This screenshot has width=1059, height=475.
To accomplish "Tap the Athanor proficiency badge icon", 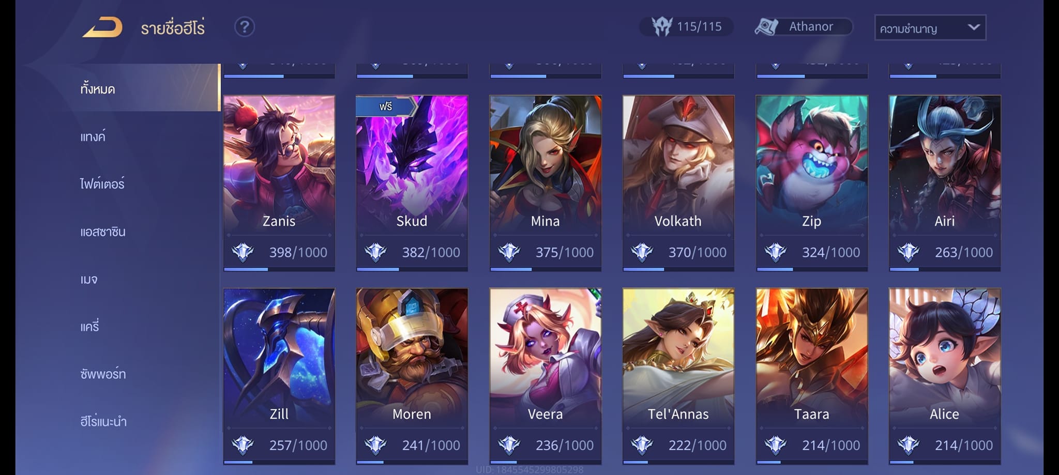I will [x=766, y=27].
